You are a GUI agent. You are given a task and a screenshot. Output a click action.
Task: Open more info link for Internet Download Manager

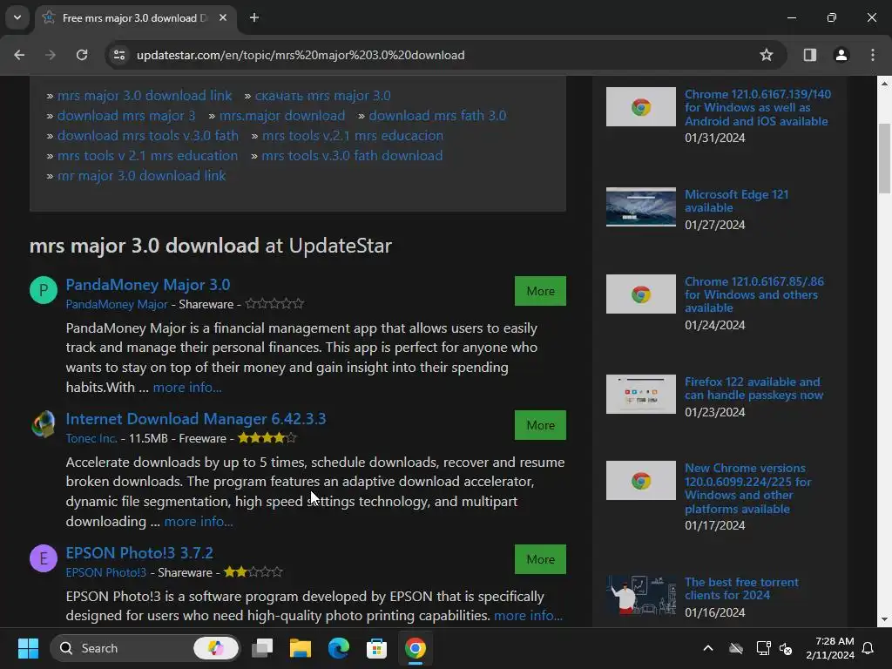[x=199, y=522]
